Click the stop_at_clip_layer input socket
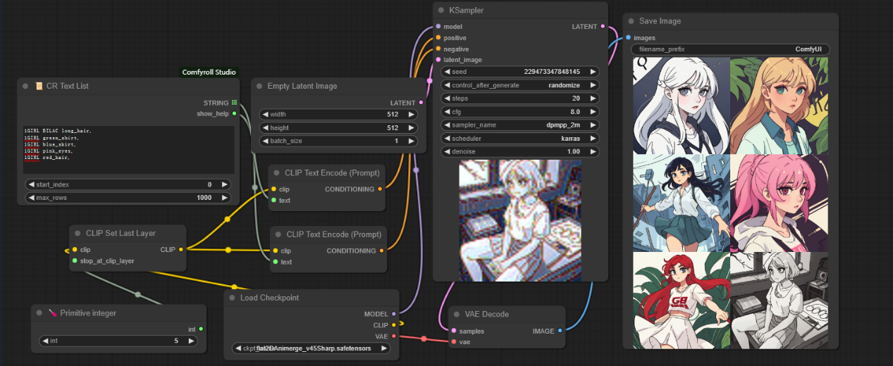Image resolution: width=893 pixels, height=366 pixels. [75, 260]
